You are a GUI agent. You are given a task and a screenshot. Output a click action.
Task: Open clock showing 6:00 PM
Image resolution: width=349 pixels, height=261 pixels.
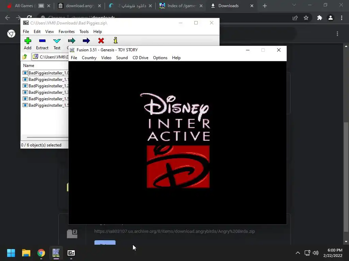(333, 253)
